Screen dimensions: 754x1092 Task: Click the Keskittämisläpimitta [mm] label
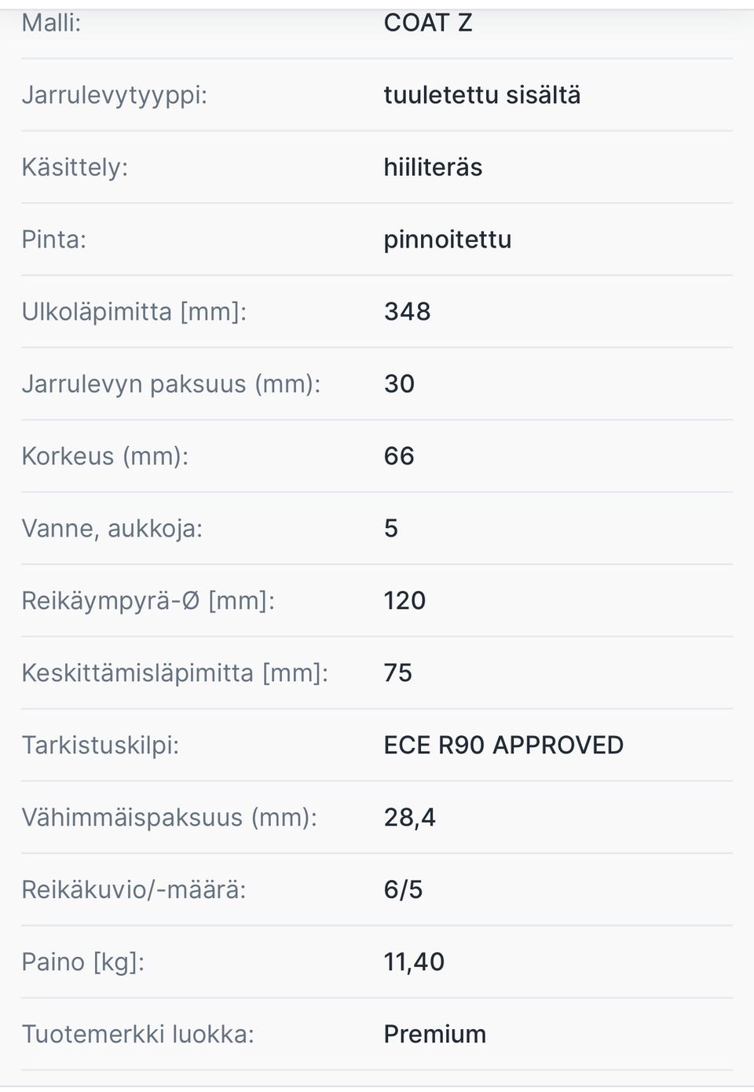point(174,673)
